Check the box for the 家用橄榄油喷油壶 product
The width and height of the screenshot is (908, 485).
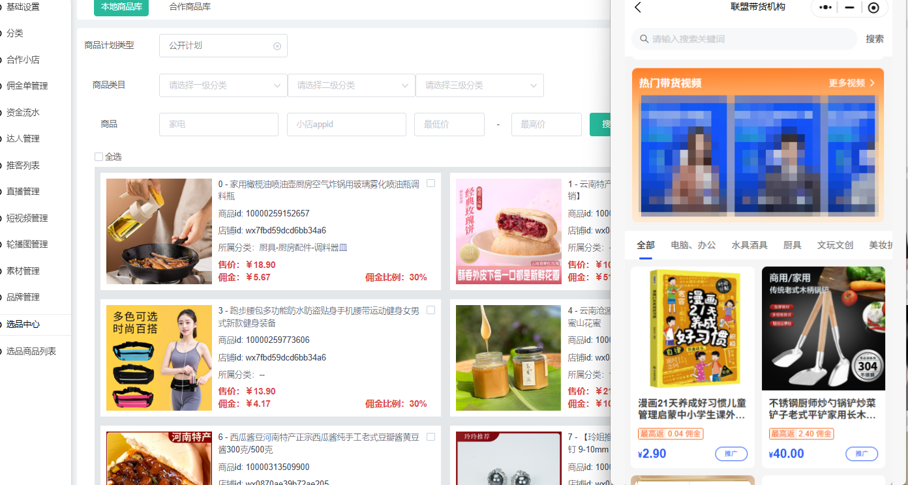[x=431, y=184]
